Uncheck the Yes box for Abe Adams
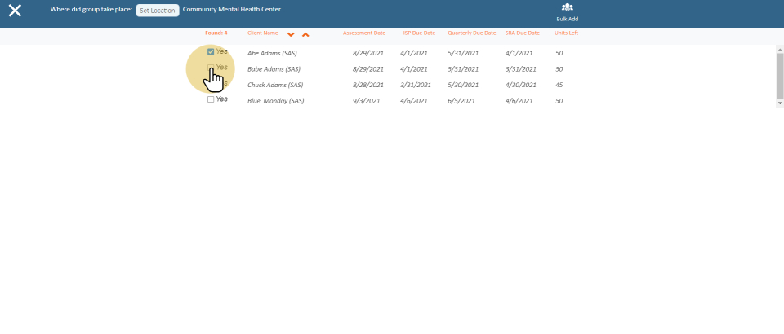 pos(211,52)
